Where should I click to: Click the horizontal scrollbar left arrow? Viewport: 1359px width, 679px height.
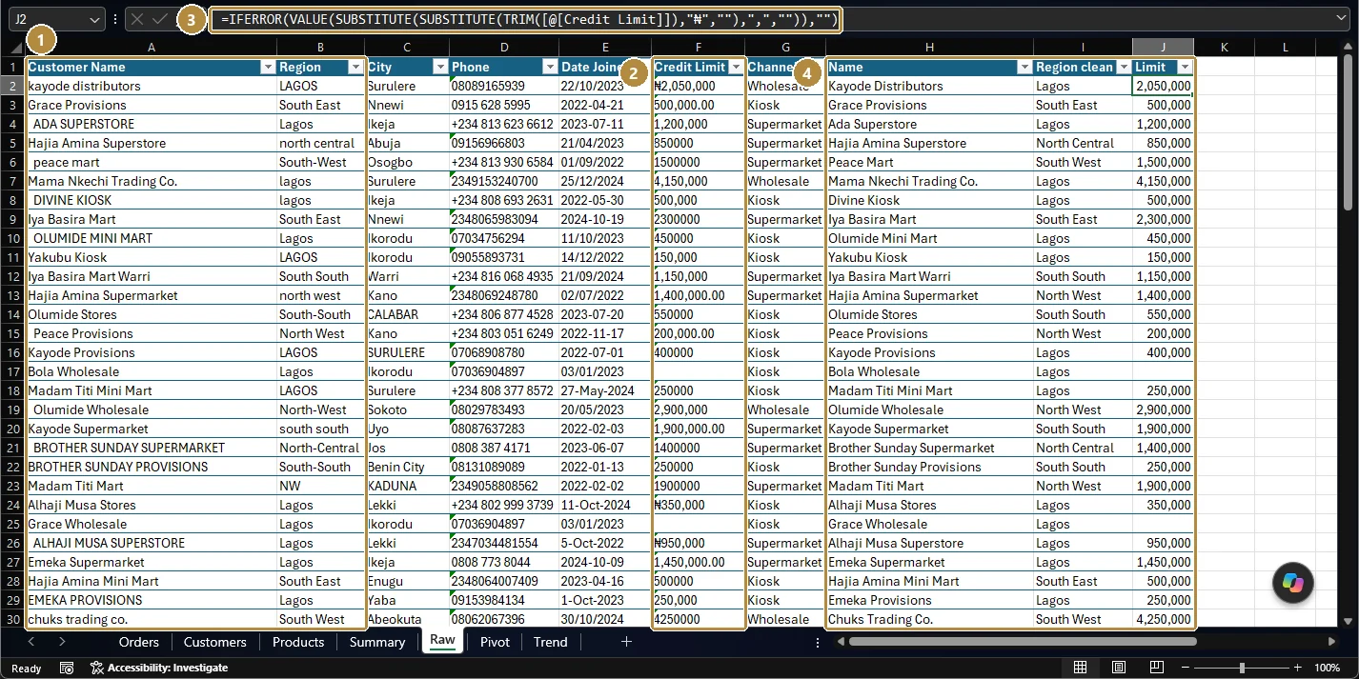[841, 642]
